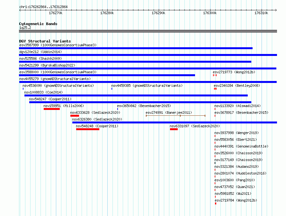The width and height of the screenshot is (286, 216).
Task: Click the esv2719773 (Wong2012b) label
Action: [234, 72]
